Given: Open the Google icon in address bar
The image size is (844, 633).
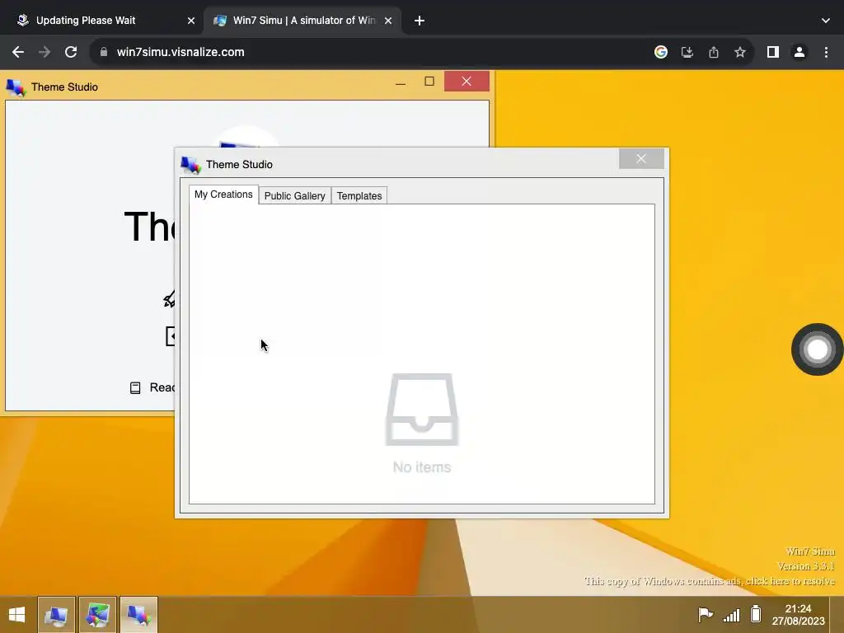Looking at the screenshot, I should pyautogui.click(x=661, y=52).
